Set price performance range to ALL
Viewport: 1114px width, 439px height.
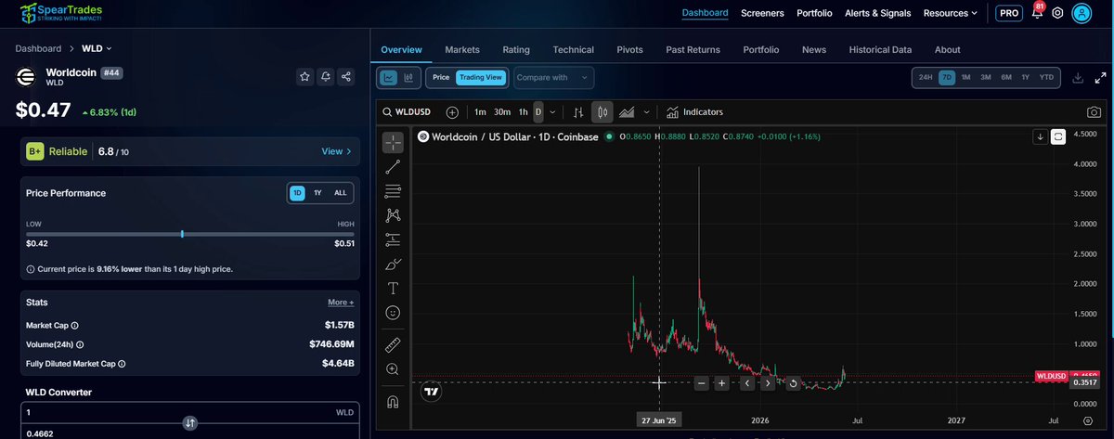tap(341, 193)
